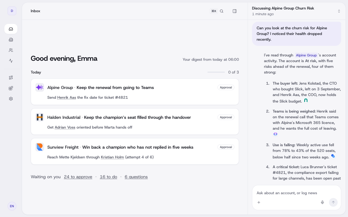Viewport: 348px width, 217px height.
Task: Open the activity pulse icon in sidebar
Action: (11, 61)
